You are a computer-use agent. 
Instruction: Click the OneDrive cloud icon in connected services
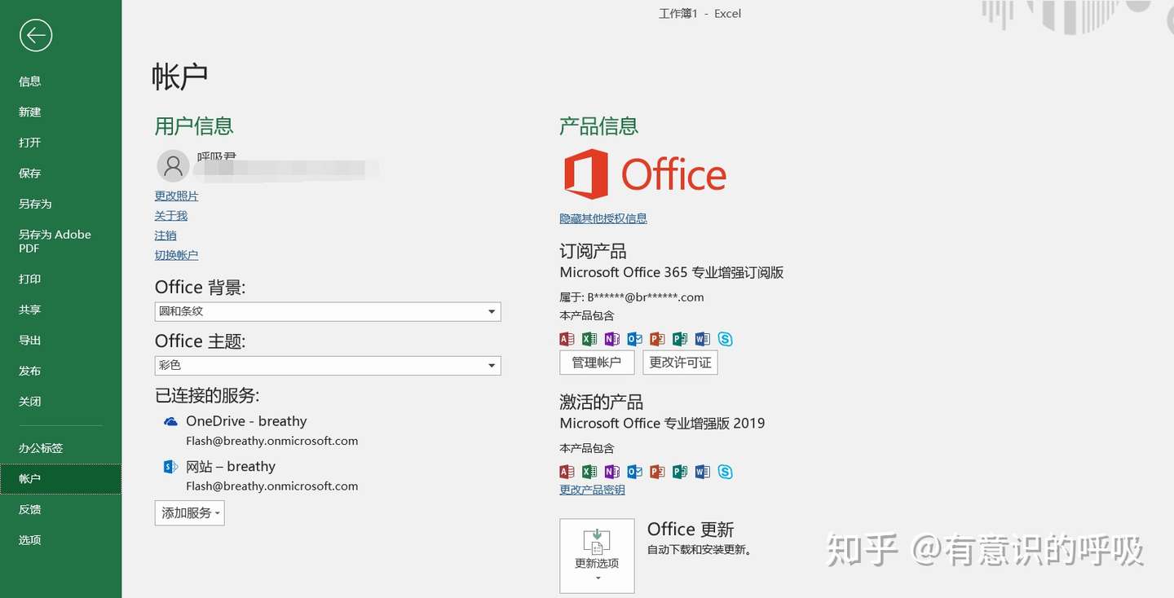pos(170,421)
